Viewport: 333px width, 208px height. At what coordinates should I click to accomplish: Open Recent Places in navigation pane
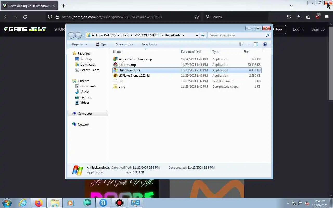(x=90, y=70)
